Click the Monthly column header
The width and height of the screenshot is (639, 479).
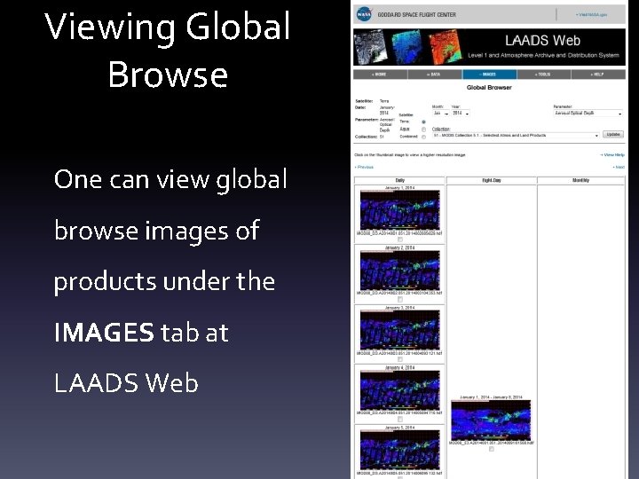(580, 180)
